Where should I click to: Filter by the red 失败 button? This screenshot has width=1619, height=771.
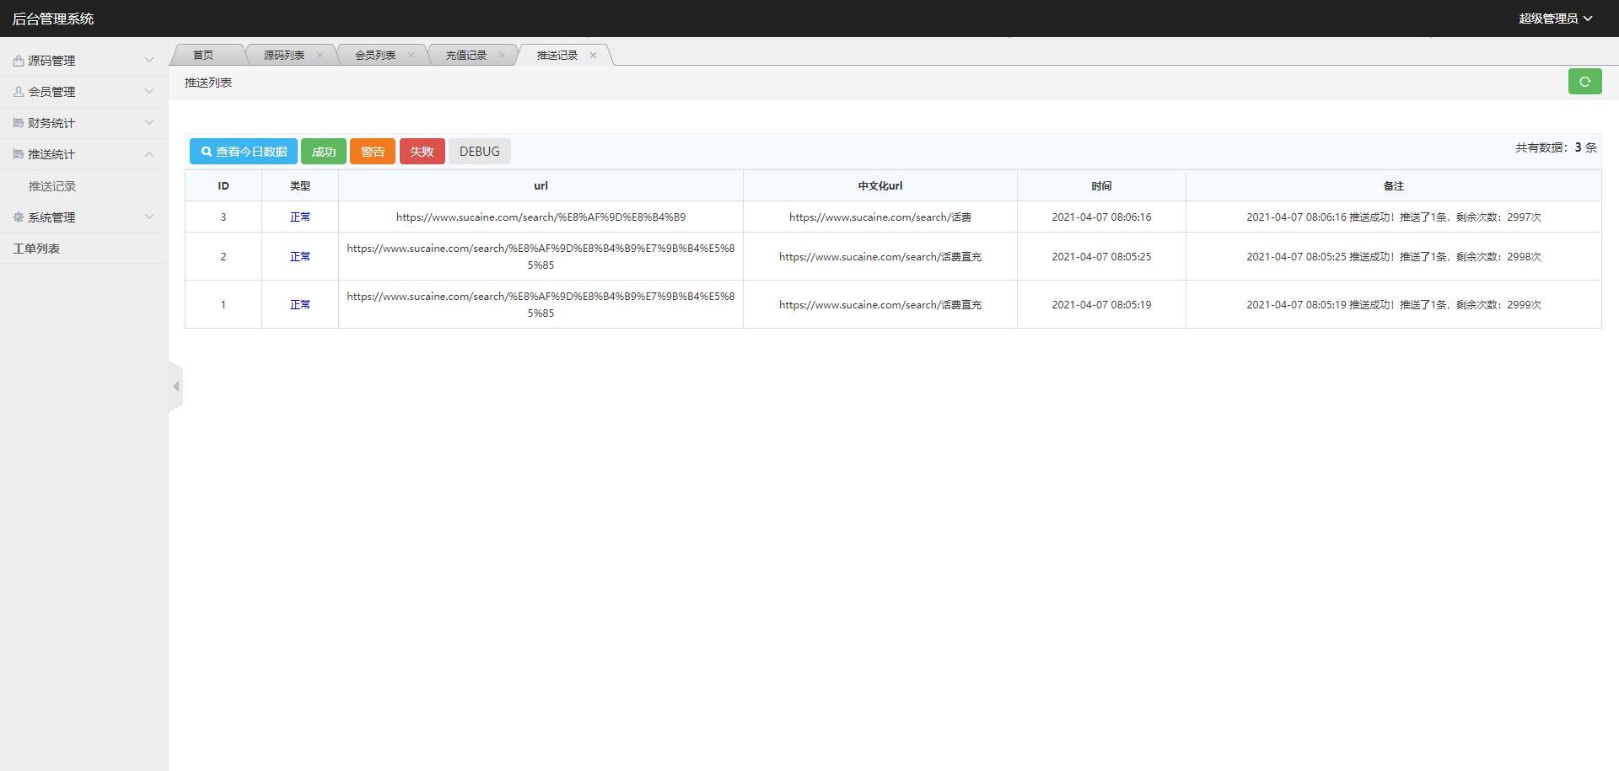422,152
